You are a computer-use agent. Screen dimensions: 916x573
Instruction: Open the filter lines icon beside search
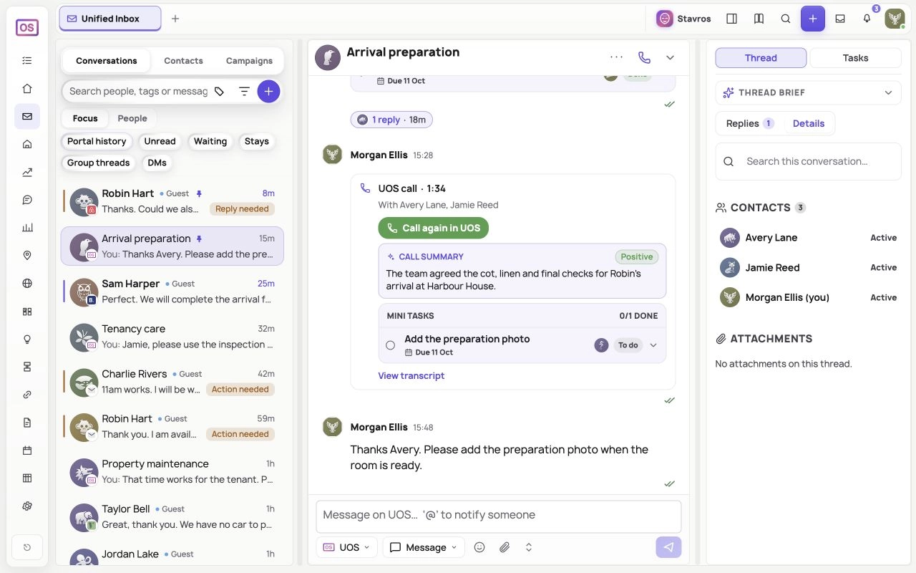pos(244,92)
